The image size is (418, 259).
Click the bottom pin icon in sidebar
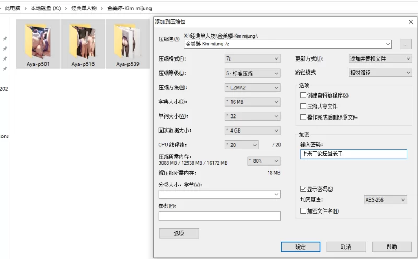click(5, 69)
